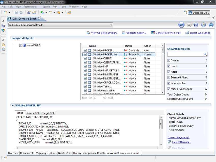Click table icon for GIM.dbo.BROKER row

[89, 50]
